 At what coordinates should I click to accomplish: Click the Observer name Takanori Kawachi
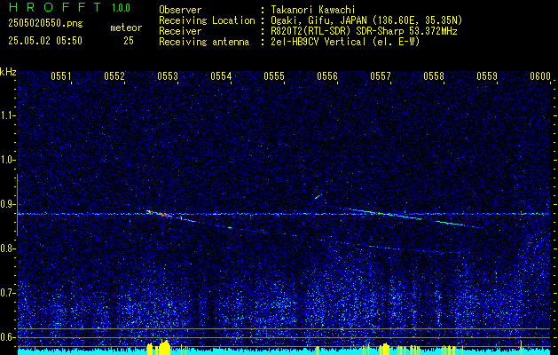(312, 10)
